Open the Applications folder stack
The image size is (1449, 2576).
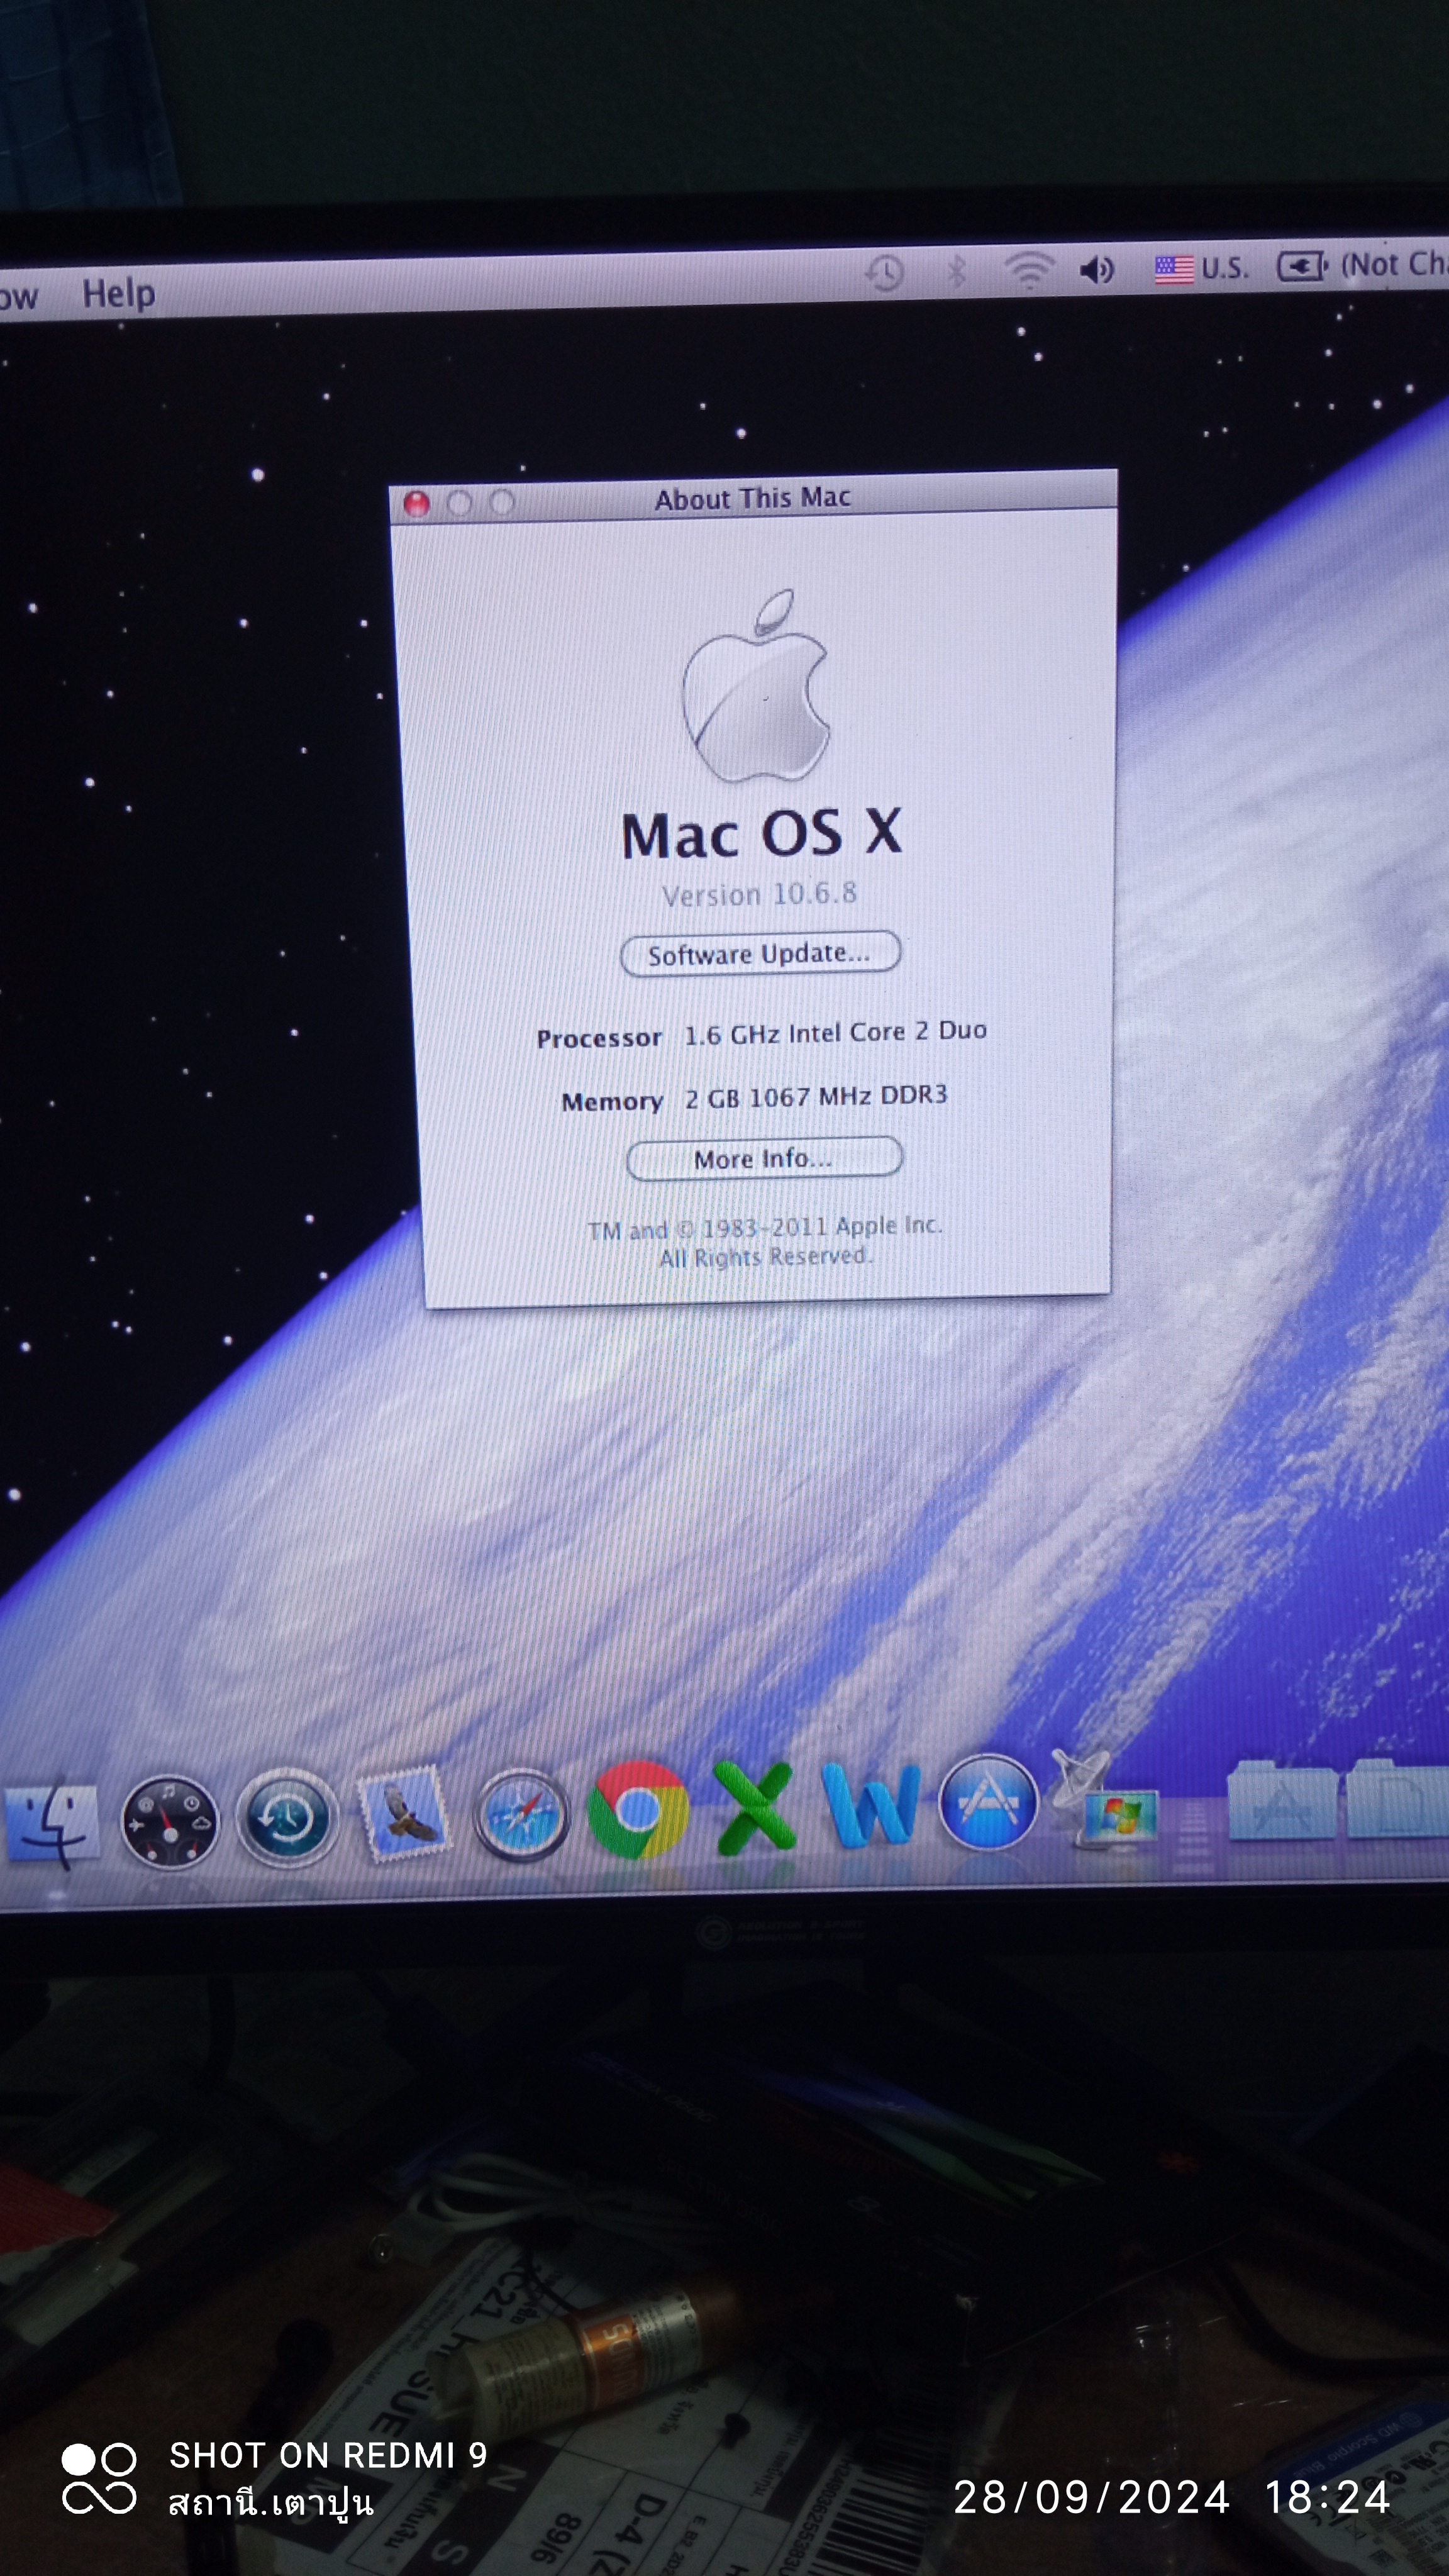click(x=1282, y=1800)
